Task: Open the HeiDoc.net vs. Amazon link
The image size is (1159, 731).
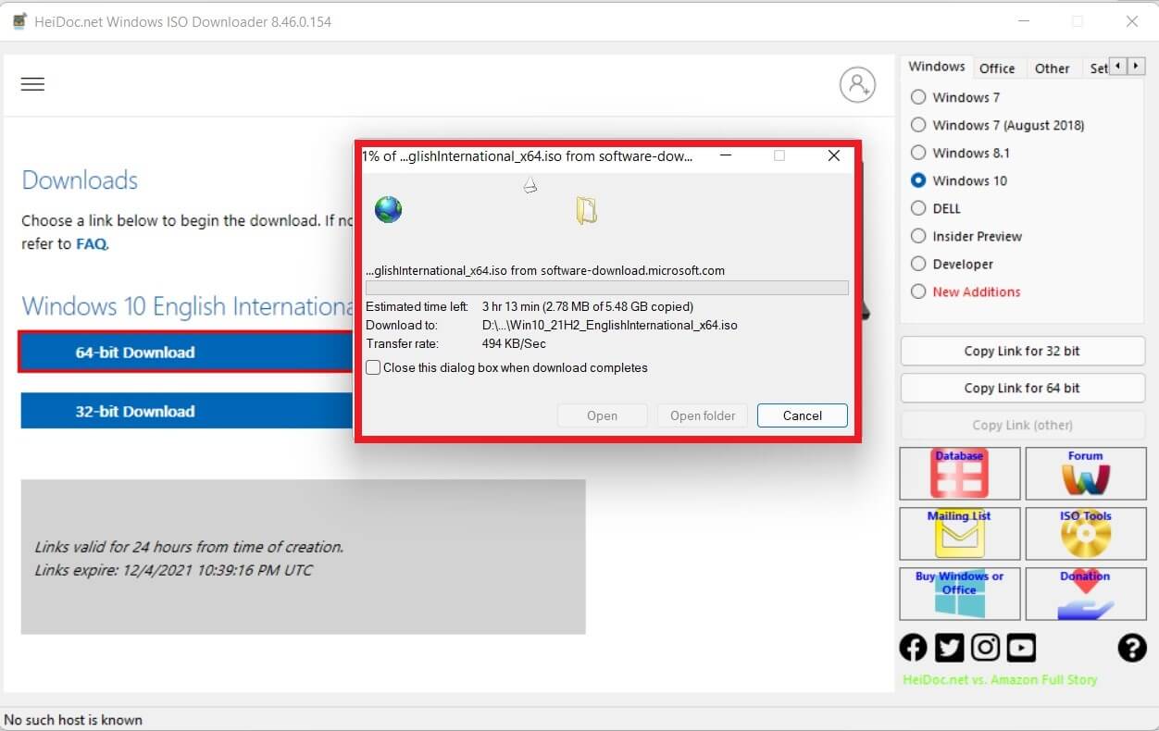Action: pyautogui.click(x=998, y=680)
